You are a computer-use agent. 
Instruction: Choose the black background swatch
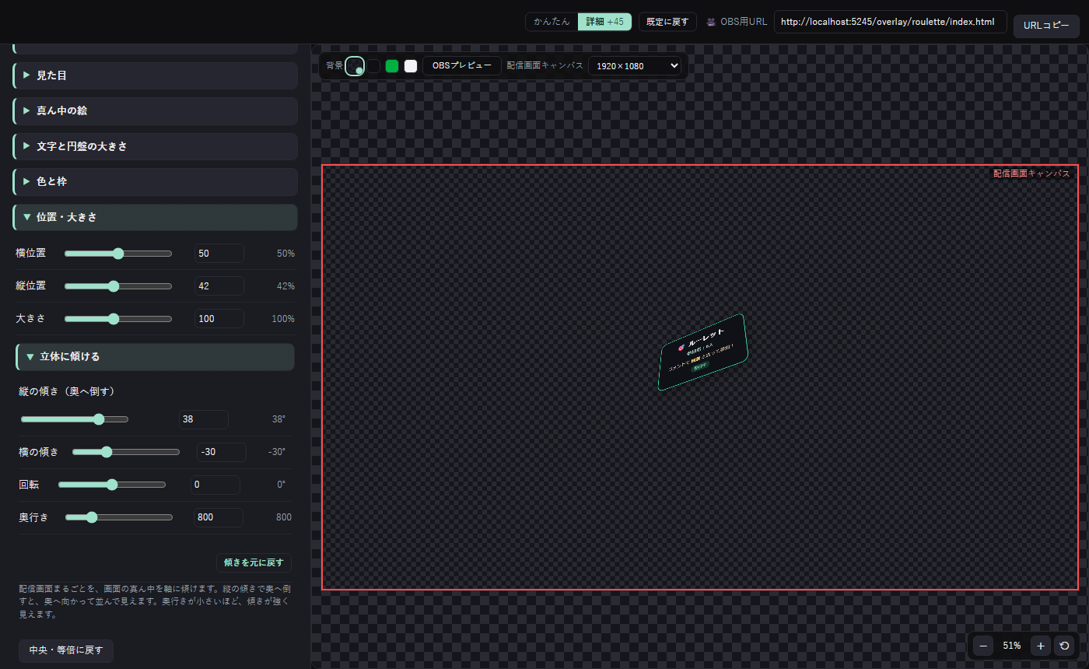pyautogui.click(x=373, y=66)
